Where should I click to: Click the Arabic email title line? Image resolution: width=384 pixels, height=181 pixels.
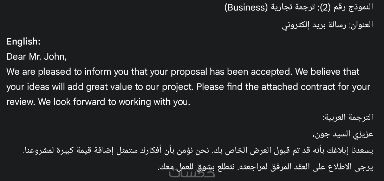pos(327,25)
